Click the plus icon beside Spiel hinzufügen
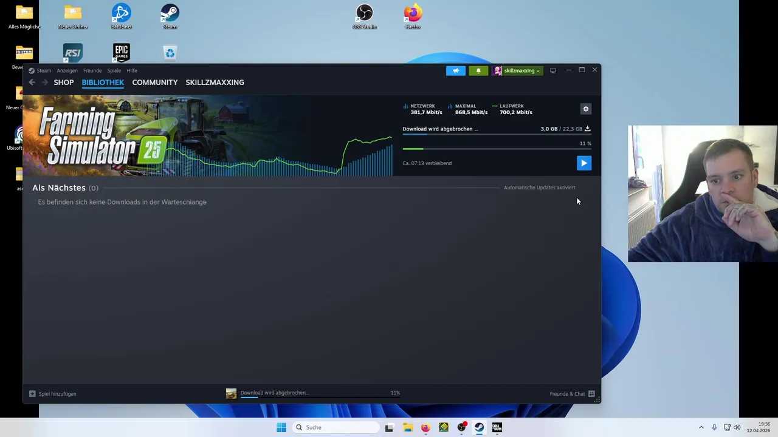The width and height of the screenshot is (778, 437). (x=32, y=394)
